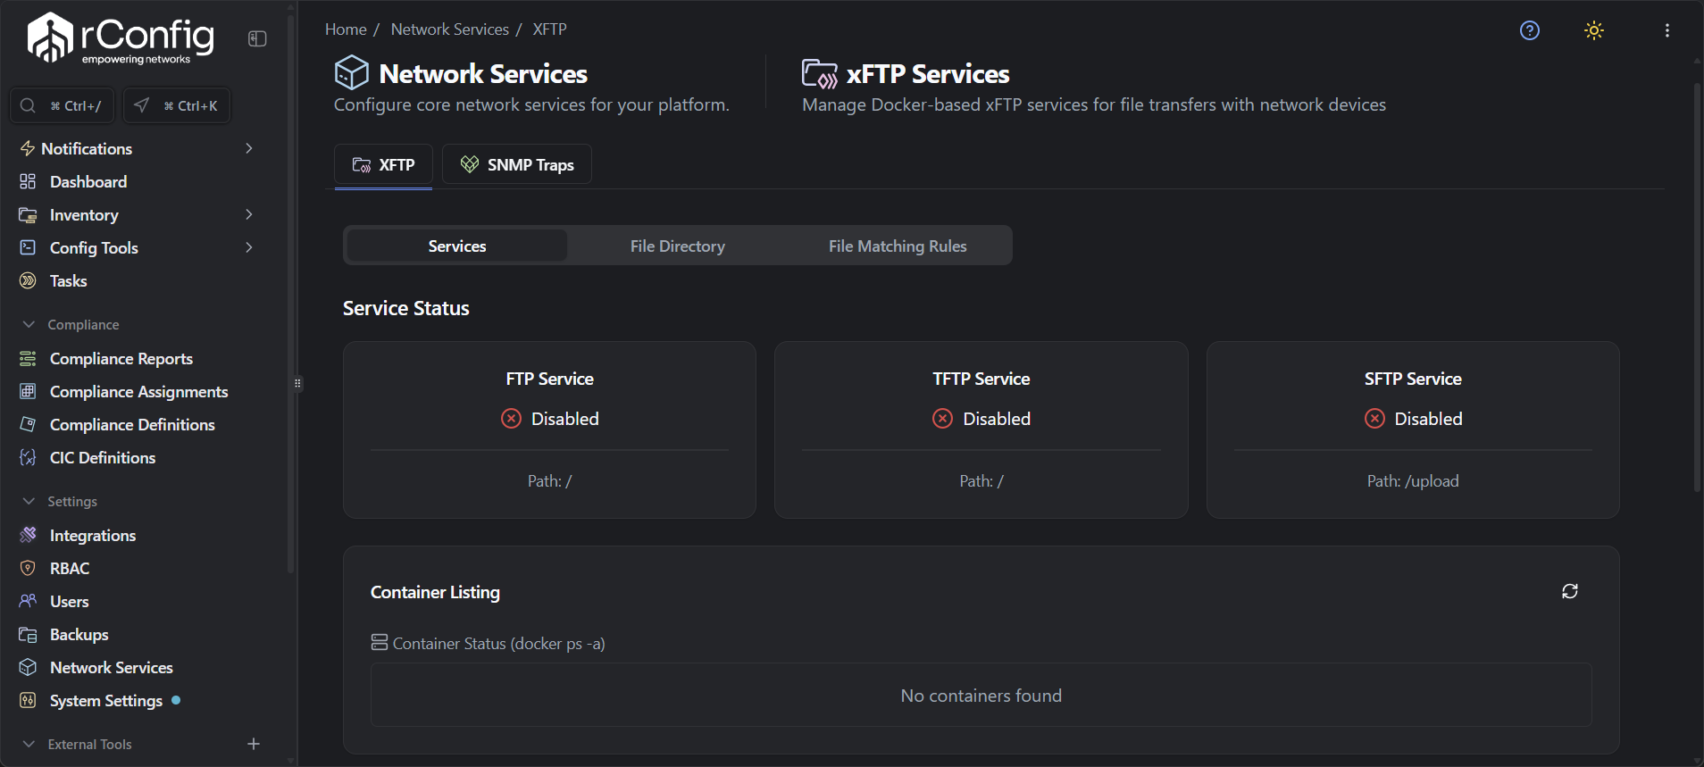
Task: Click the Network Services header cube icon
Action: pos(352,72)
